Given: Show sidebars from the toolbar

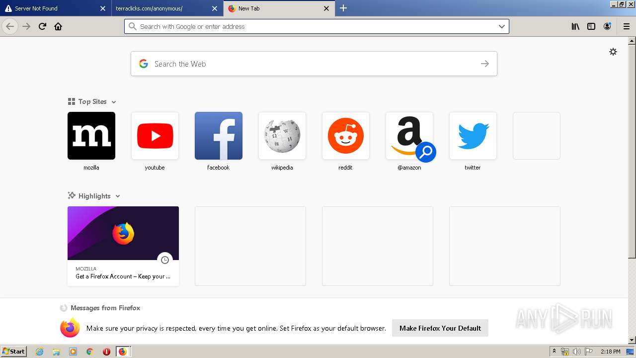Looking at the screenshot, I should [x=591, y=26].
